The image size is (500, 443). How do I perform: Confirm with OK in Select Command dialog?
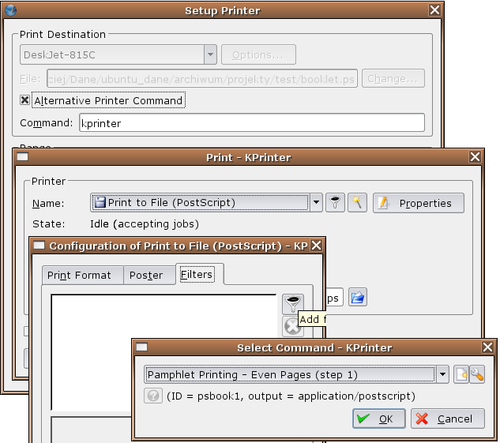[379, 419]
